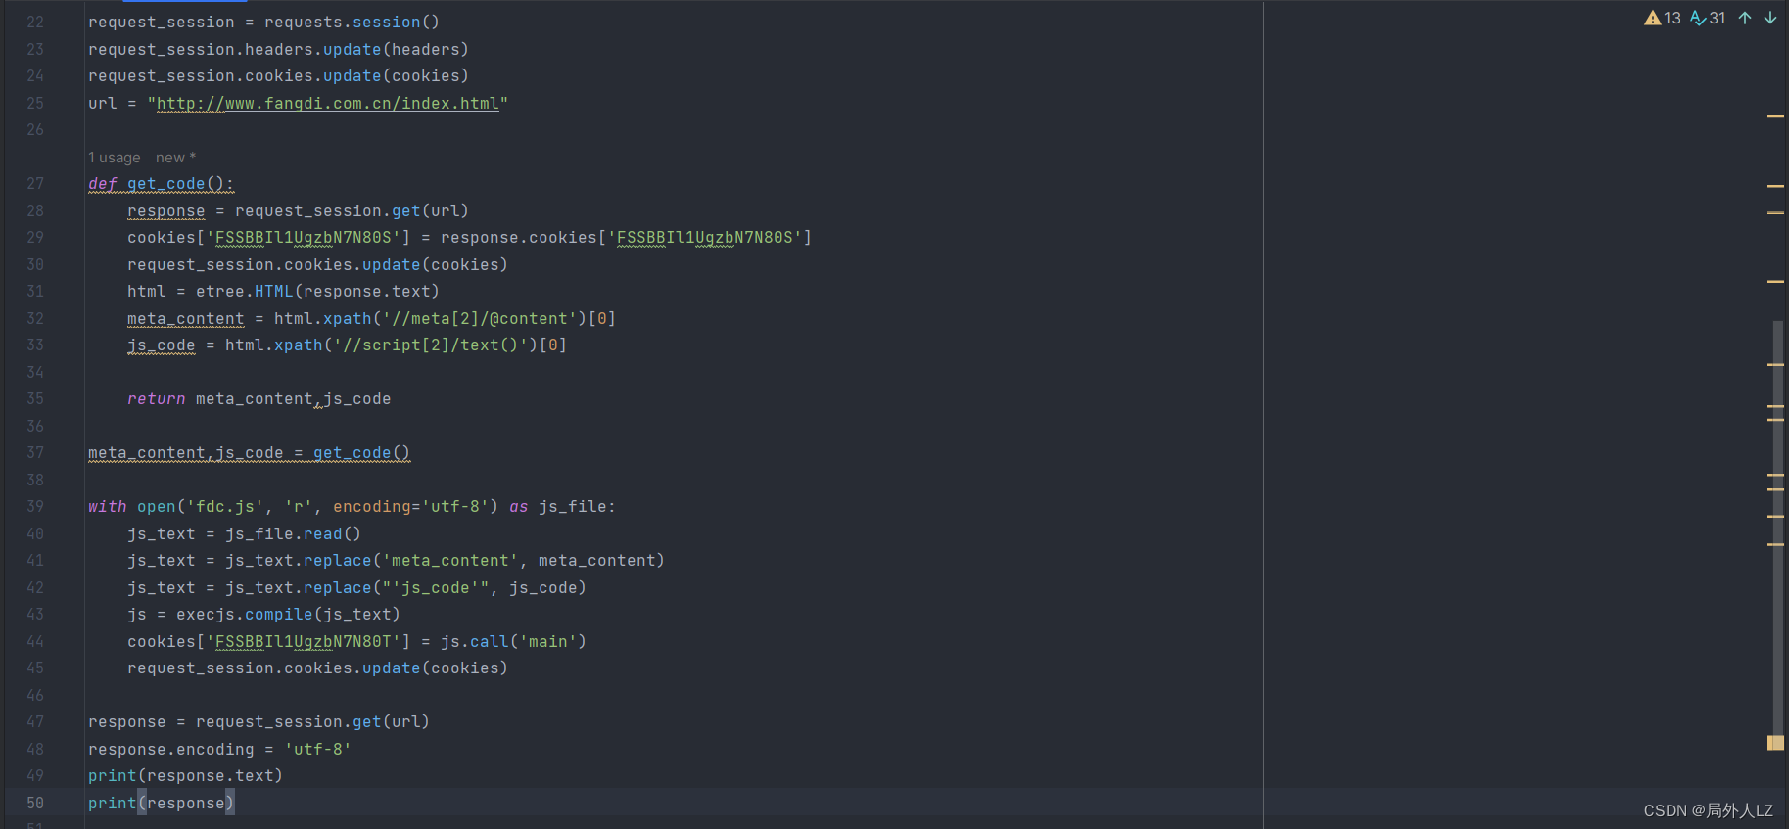Click the typo indicator showing 31
Viewport: 1789px width, 829px height.
pyautogui.click(x=1708, y=18)
